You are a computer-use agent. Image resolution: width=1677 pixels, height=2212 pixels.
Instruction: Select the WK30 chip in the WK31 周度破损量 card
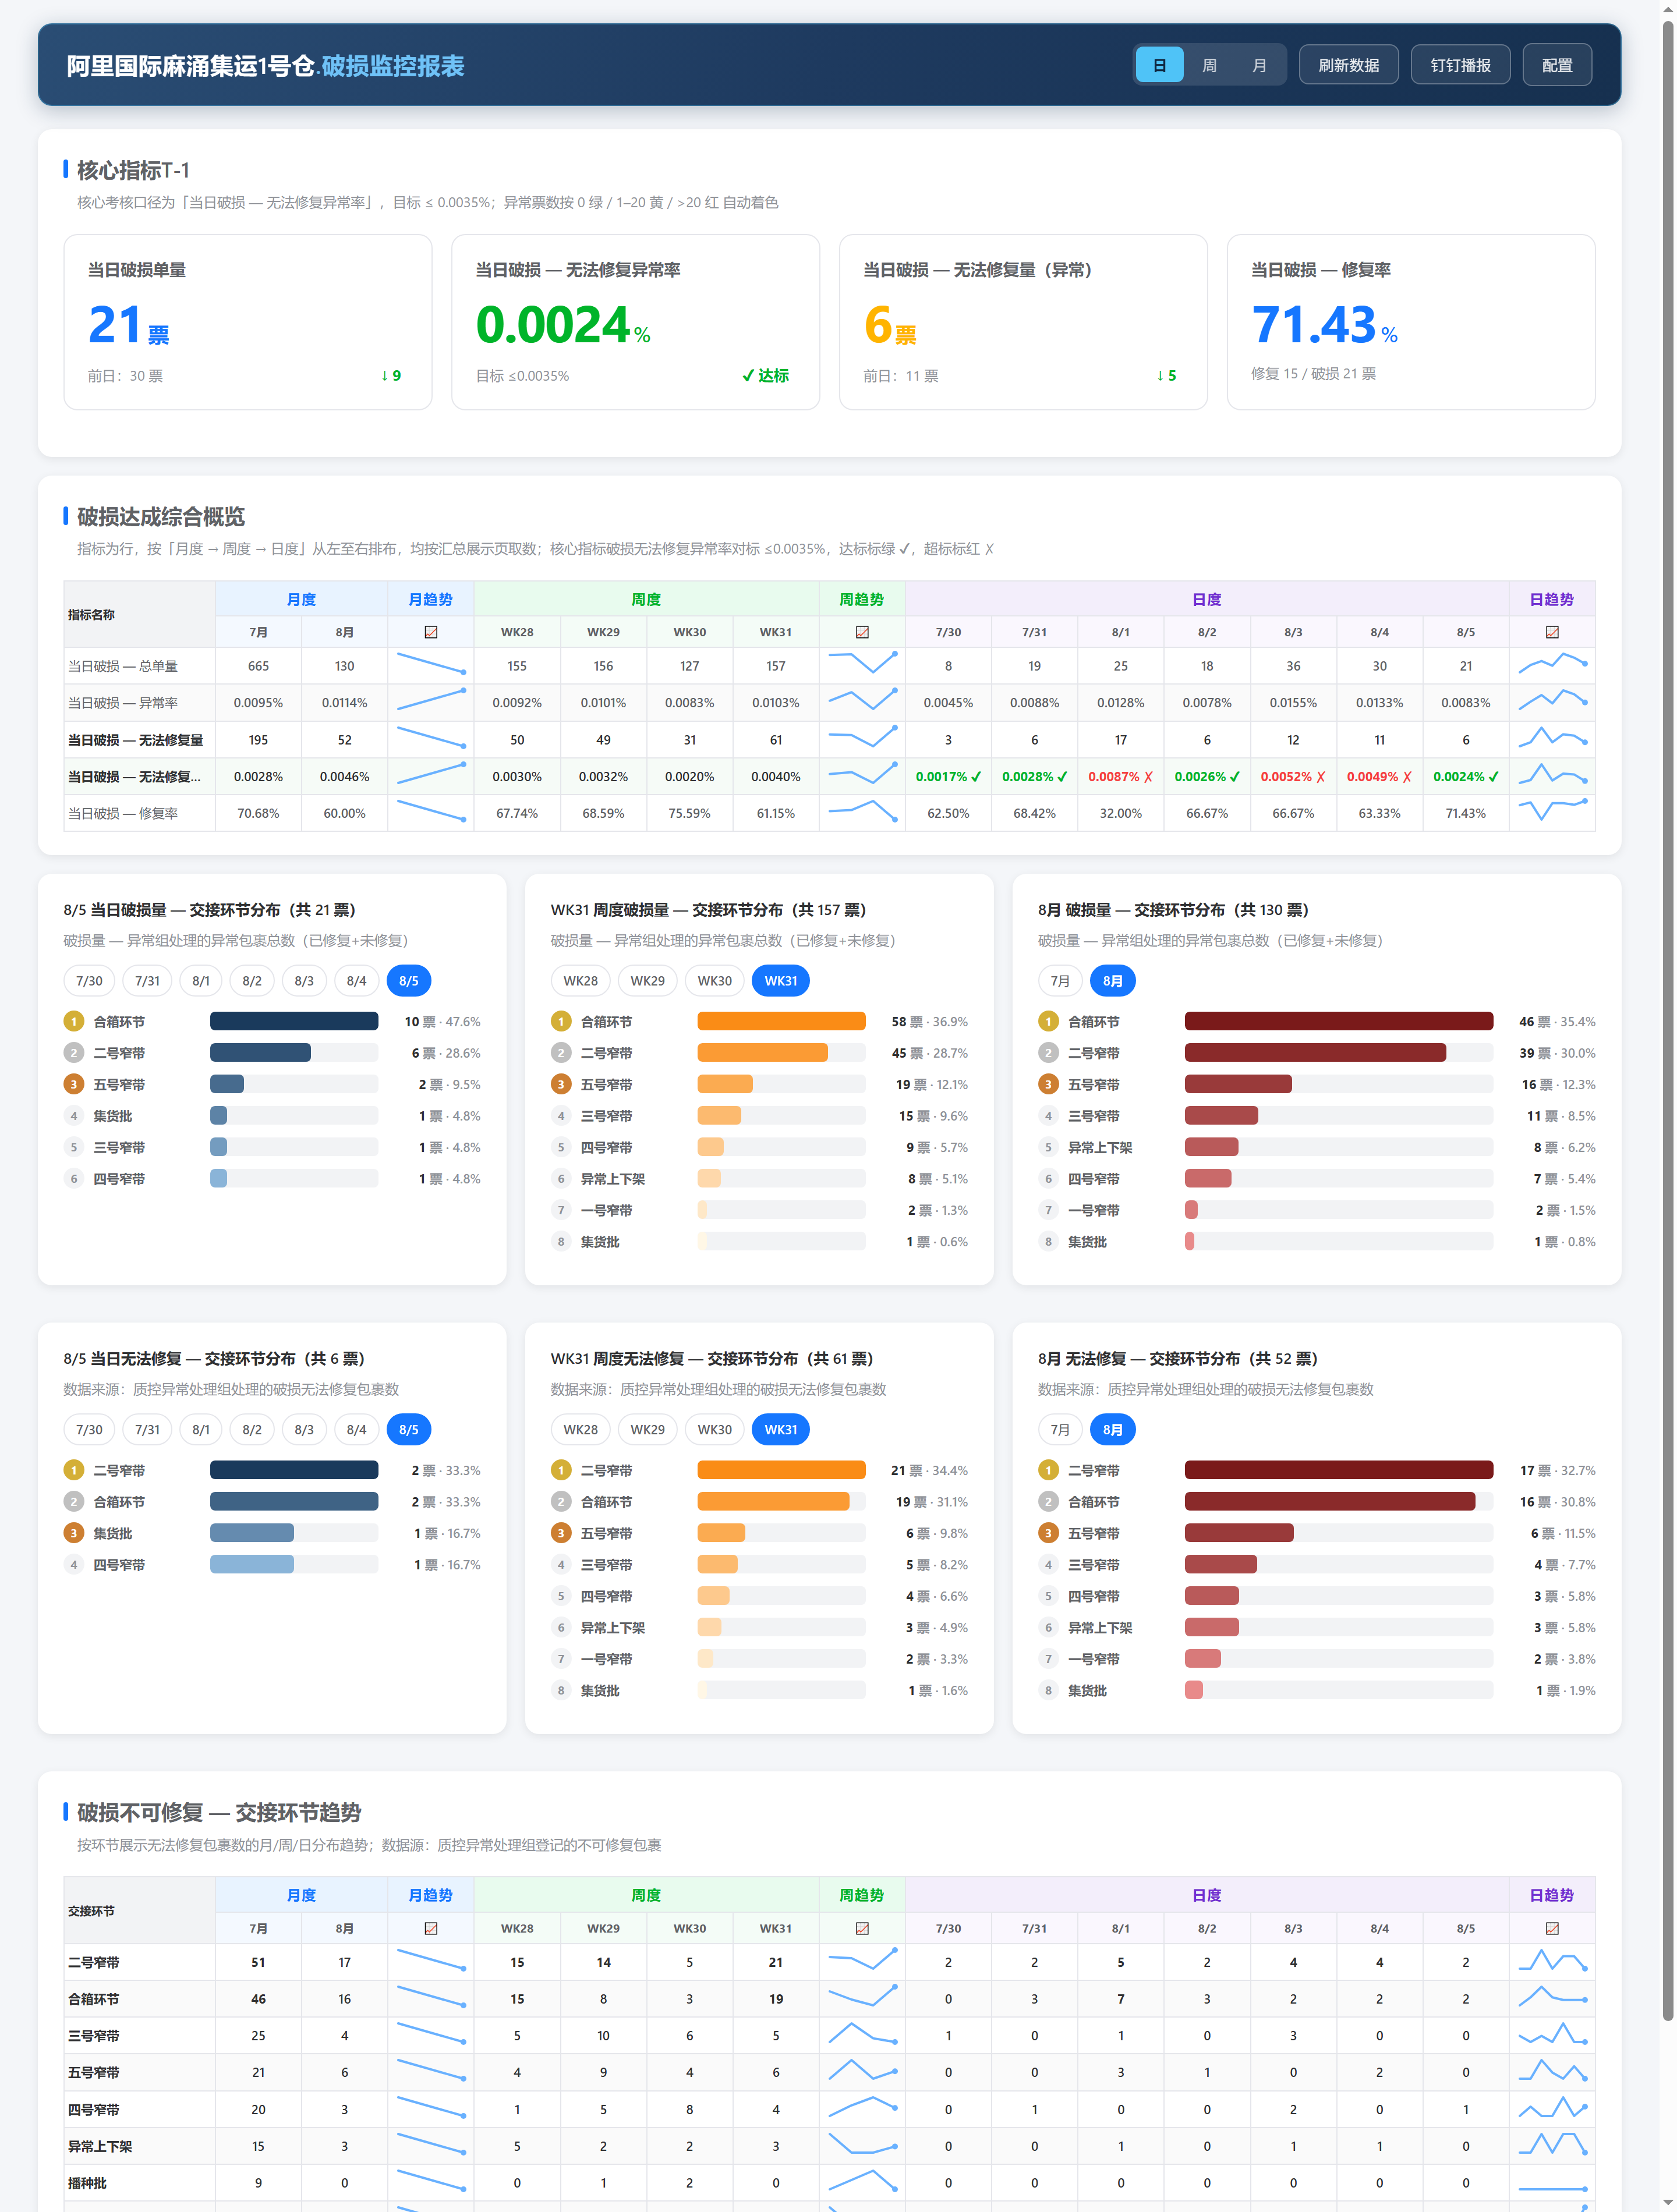pyautogui.click(x=714, y=981)
